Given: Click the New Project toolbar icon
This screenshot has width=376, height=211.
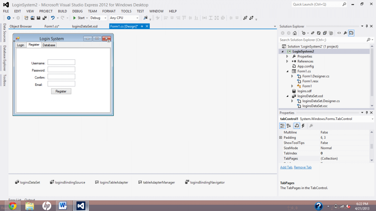Looking at the screenshot, I should [26, 18].
